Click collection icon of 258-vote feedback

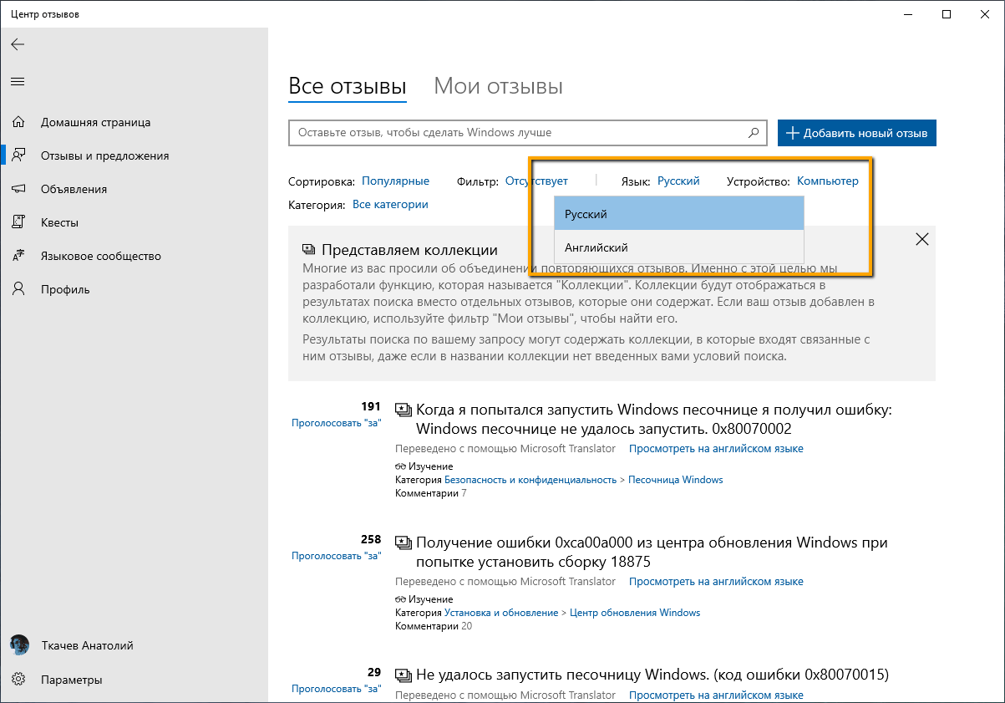click(403, 543)
